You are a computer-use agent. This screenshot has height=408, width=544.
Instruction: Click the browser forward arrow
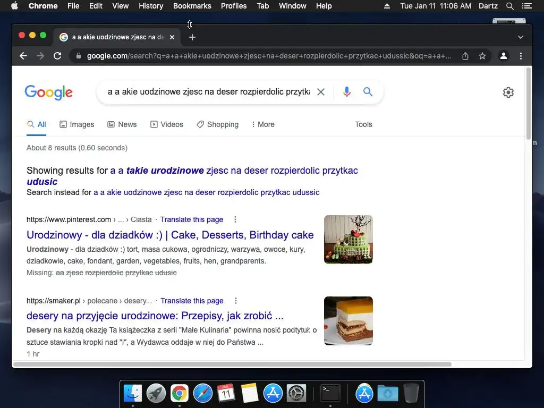pos(40,56)
